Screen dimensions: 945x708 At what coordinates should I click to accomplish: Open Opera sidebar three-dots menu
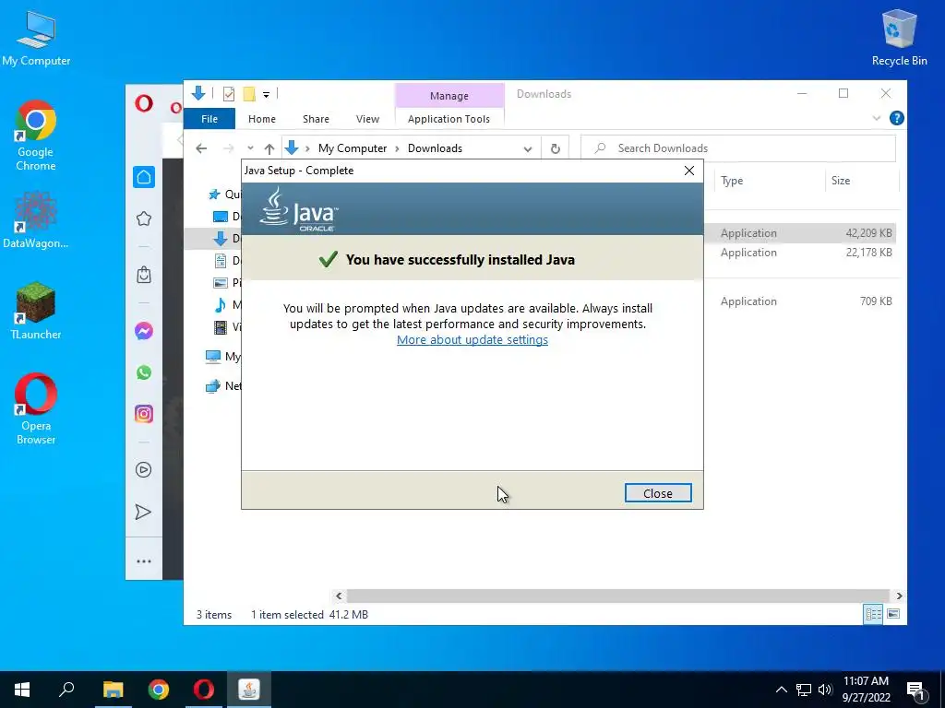[x=143, y=561]
